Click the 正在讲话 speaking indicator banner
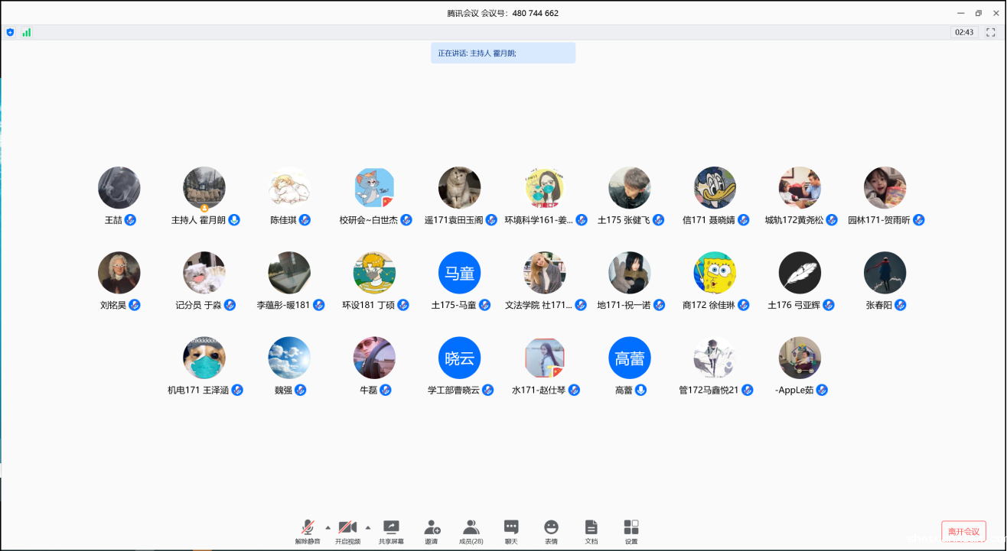This screenshot has width=1007, height=551. 503,53
